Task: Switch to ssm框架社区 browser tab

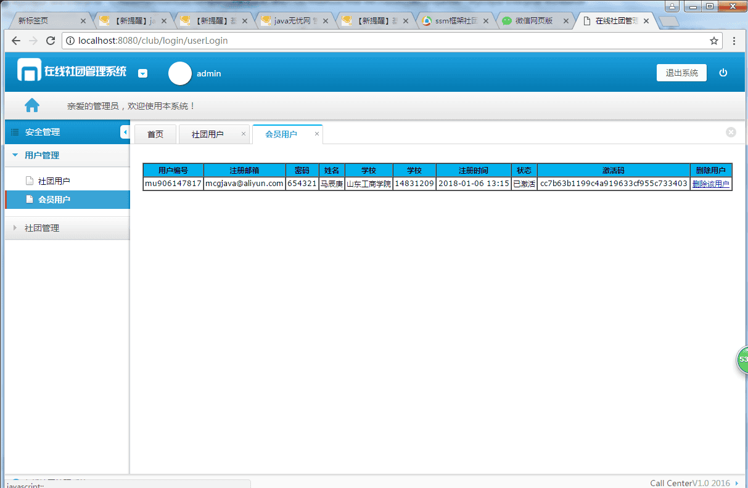Action: (x=454, y=21)
